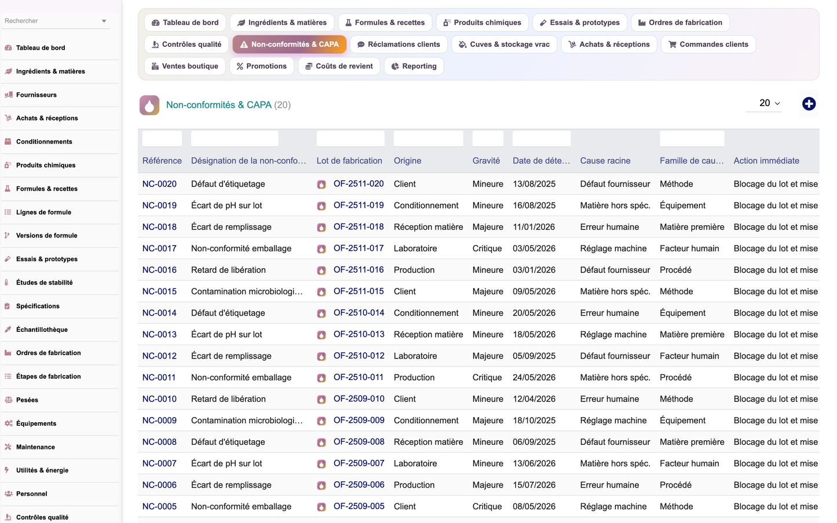Click the Gravité filter input field

(x=488, y=138)
